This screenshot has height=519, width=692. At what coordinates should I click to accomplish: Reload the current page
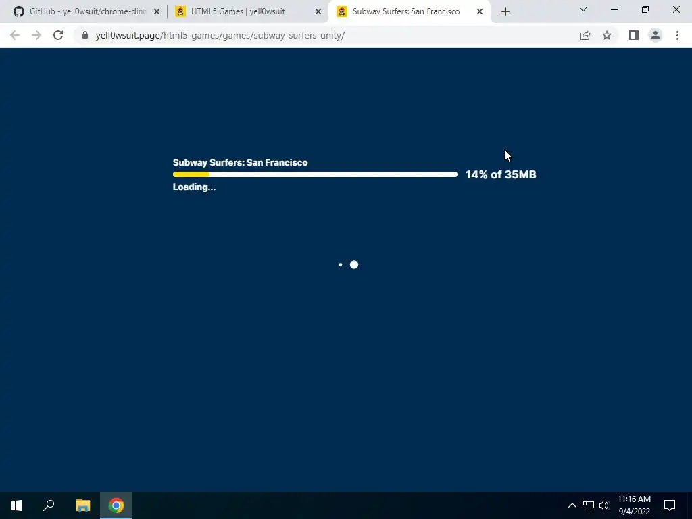coord(58,35)
